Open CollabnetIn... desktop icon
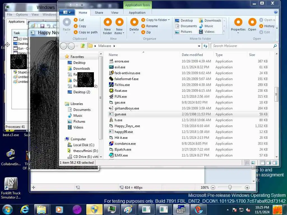 [11, 157]
